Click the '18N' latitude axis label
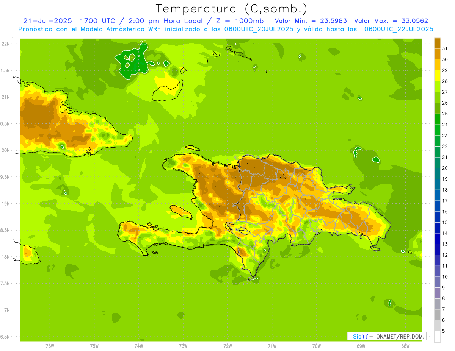This screenshot has height=351, width=455. coord(6,257)
